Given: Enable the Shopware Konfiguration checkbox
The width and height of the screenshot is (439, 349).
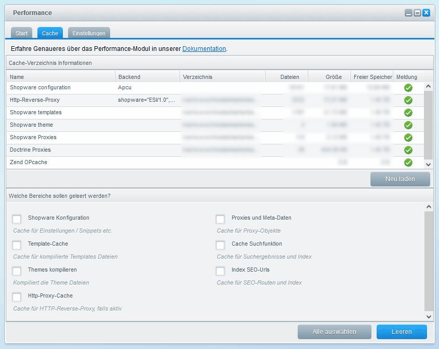Looking at the screenshot, I should tap(17, 219).
